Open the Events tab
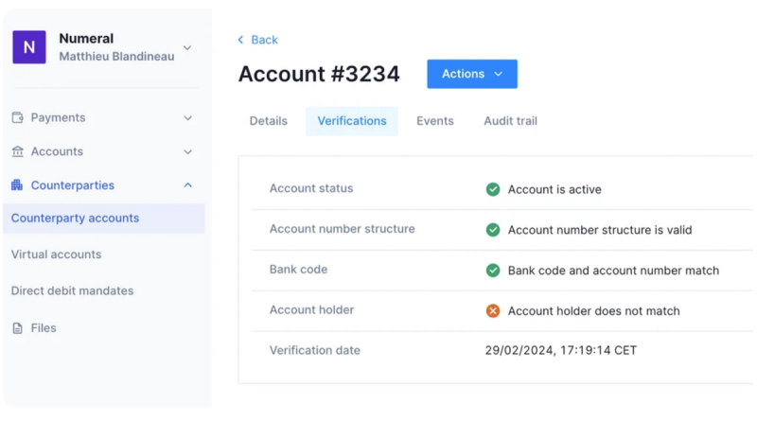Screen dimensions: 757x421 pyautogui.click(x=435, y=121)
